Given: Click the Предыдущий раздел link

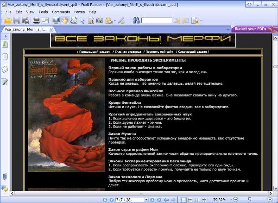Looking at the screenshot, I should 95,52.
